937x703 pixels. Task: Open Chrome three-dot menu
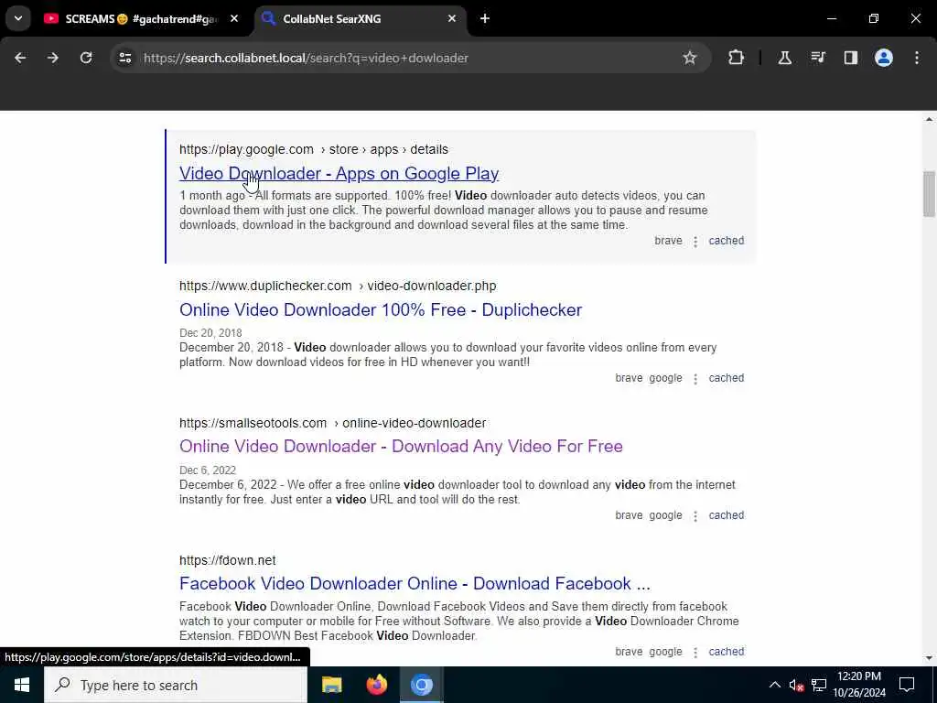coord(917,58)
